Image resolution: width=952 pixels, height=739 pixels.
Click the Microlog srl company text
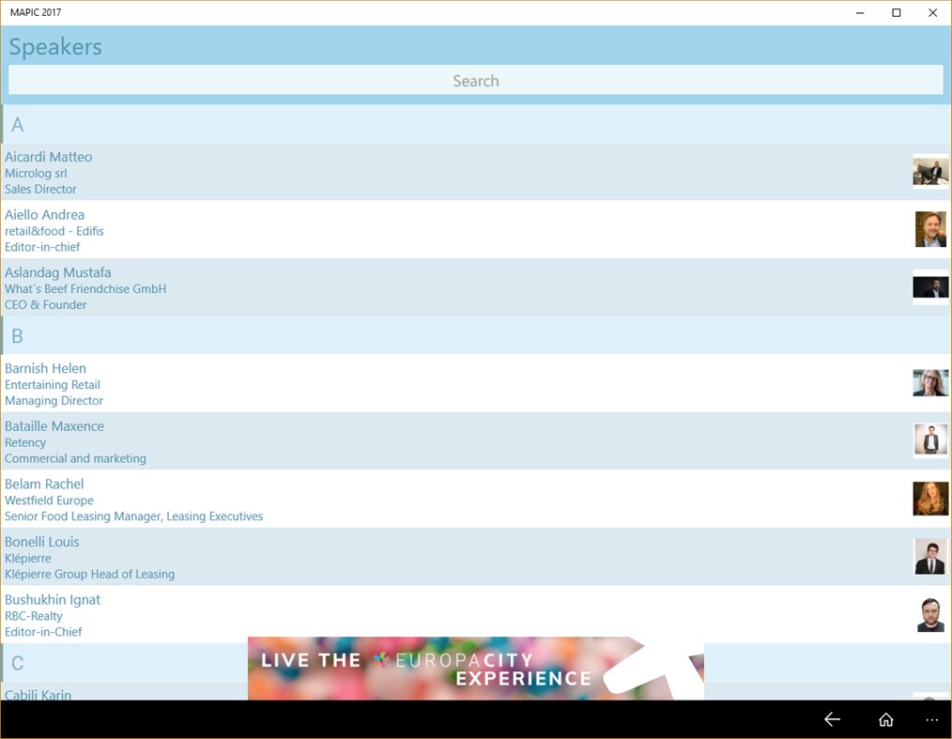[x=36, y=173]
